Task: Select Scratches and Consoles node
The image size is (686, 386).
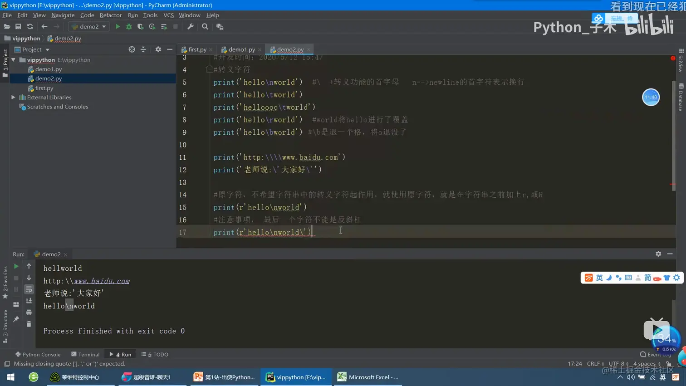Action: pyautogui.click(x=58, y=107)
